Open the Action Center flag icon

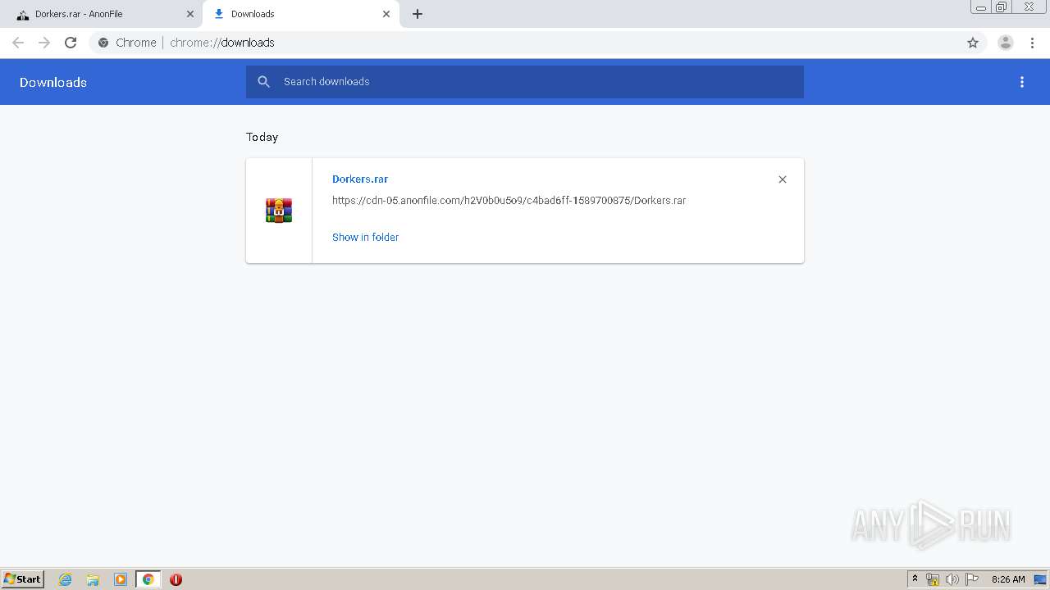pyautogui.click(x=972, y=579)
